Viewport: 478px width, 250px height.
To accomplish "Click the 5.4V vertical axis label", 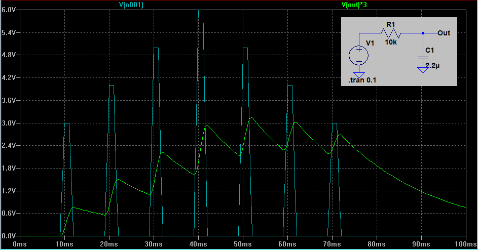I will click(8, 32).
